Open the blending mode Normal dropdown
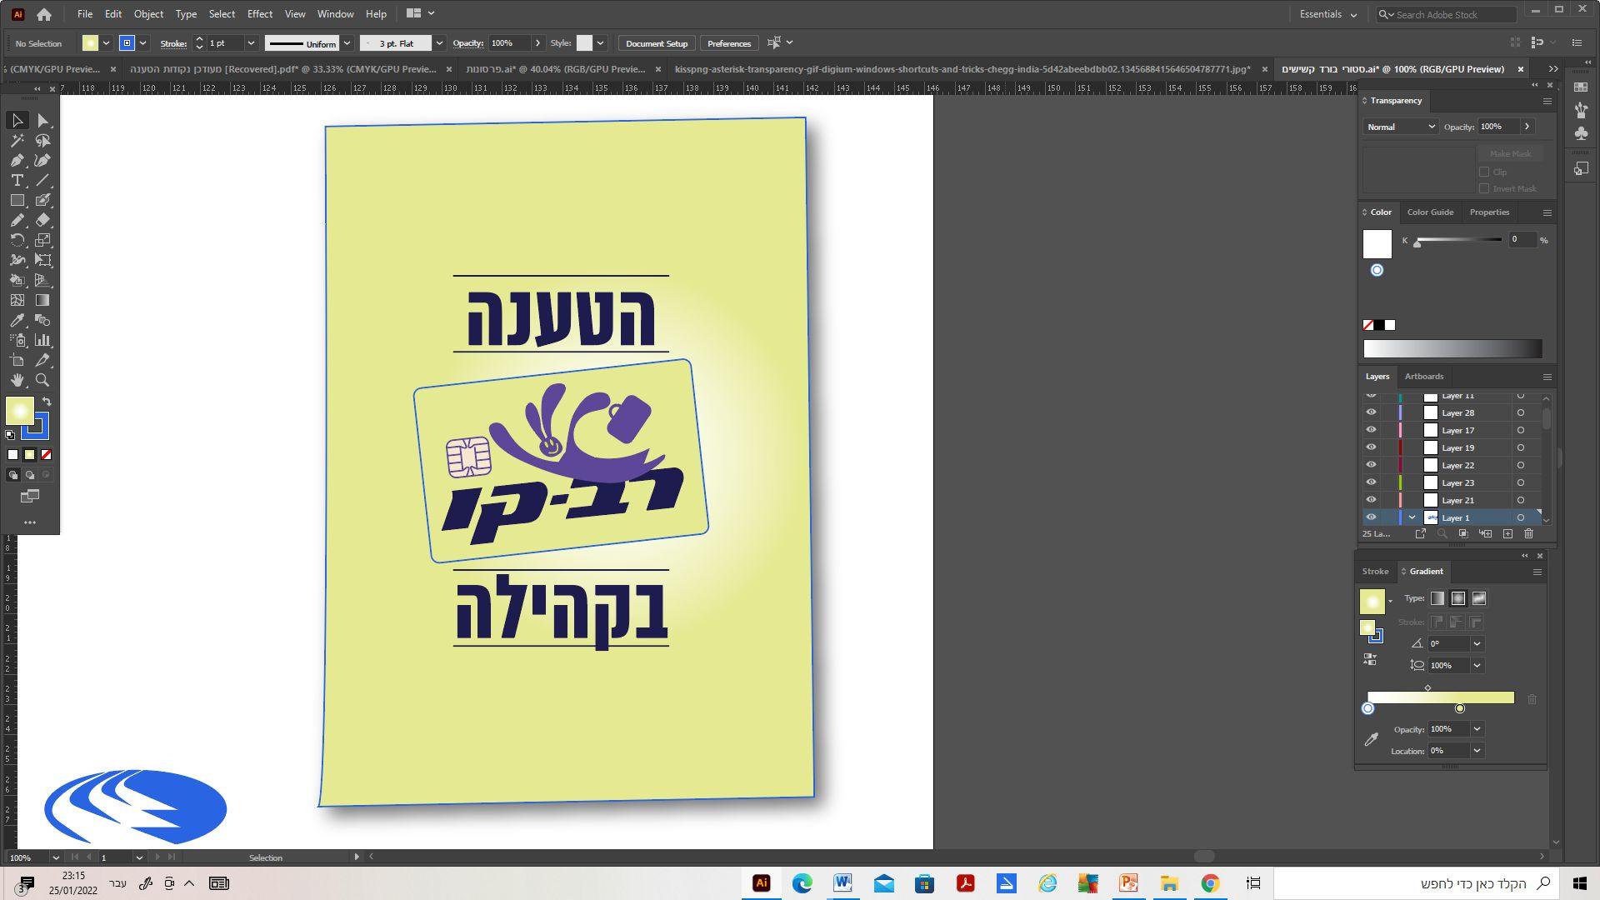The image size is (1600, 900). [x=1400, y=127]
